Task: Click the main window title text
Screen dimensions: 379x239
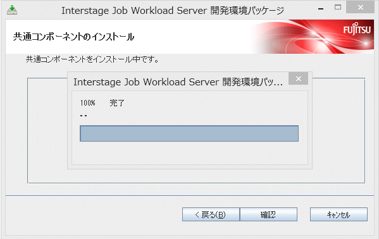Action: pos(173,11)
